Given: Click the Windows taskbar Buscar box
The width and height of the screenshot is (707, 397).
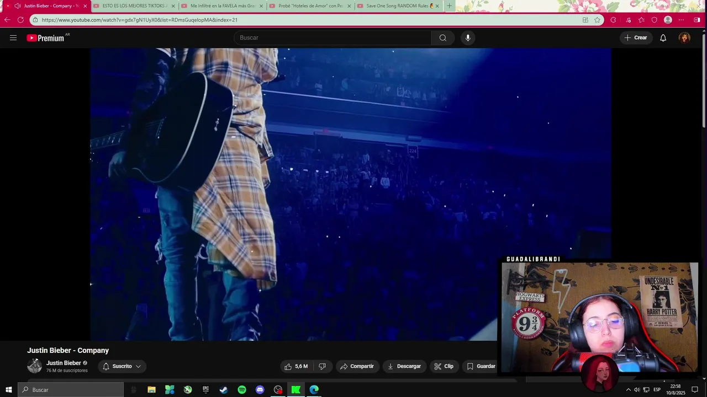Looking at the screenshot, I should click(x=71, y=390).
